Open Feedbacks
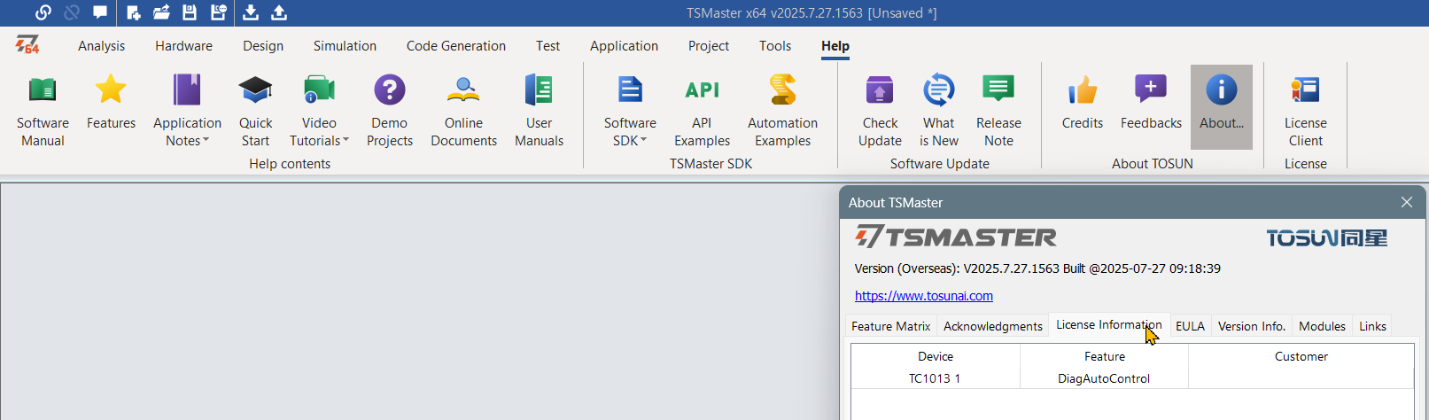Screen dimensions: 1429x420 [1151, 103]
